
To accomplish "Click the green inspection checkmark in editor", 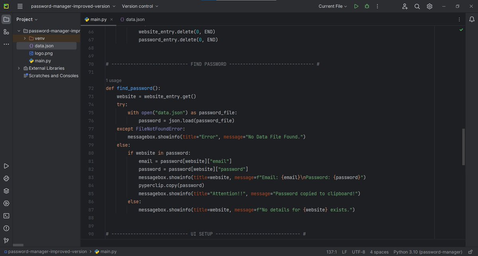I will pyautogui.click(x=461, y=30).
